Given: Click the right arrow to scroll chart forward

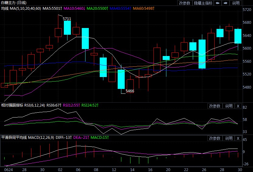Looking at the screenshot, I should 225,3.
